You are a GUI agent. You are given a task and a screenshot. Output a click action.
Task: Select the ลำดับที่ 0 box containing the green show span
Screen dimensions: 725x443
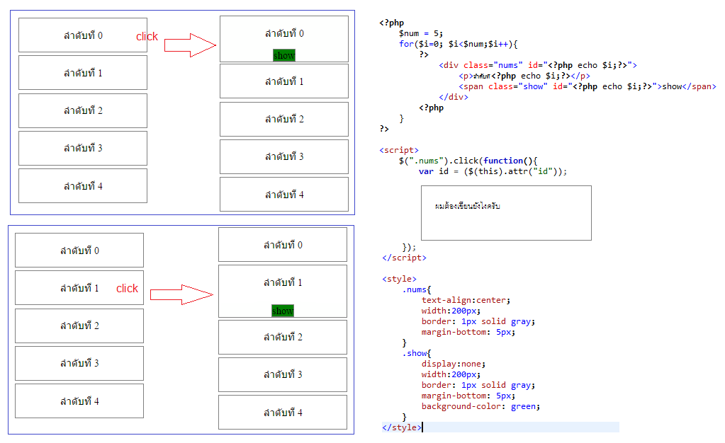[x=284, y=39]
